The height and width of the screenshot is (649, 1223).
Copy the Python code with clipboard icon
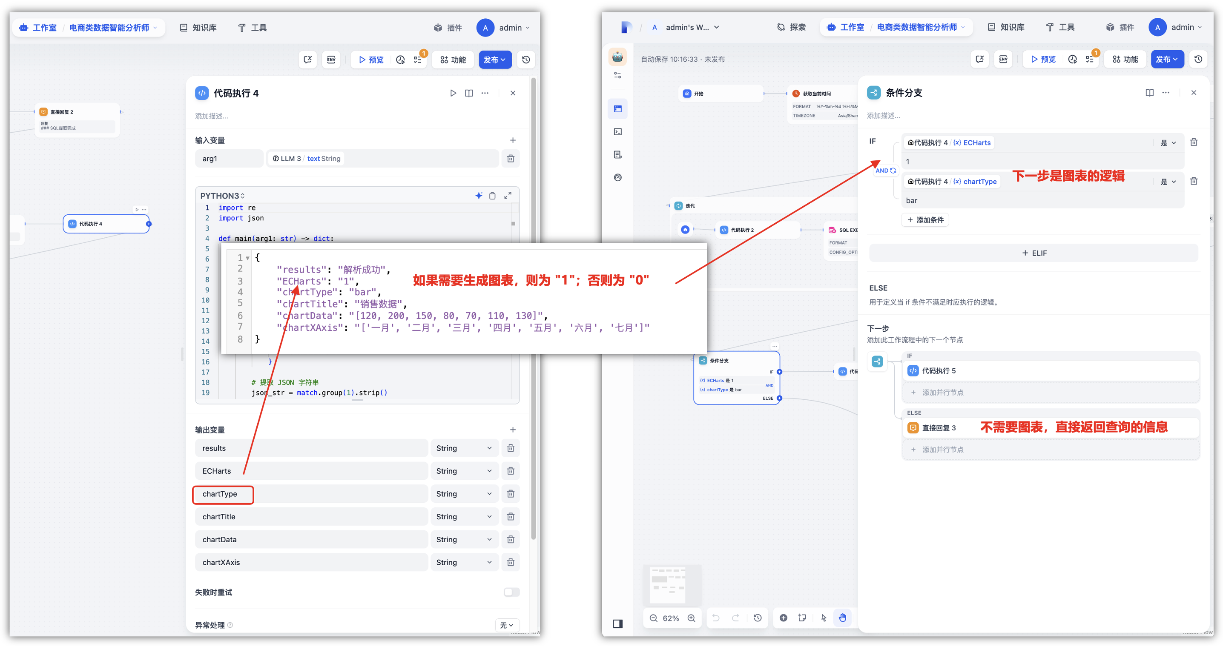(492, 195)
